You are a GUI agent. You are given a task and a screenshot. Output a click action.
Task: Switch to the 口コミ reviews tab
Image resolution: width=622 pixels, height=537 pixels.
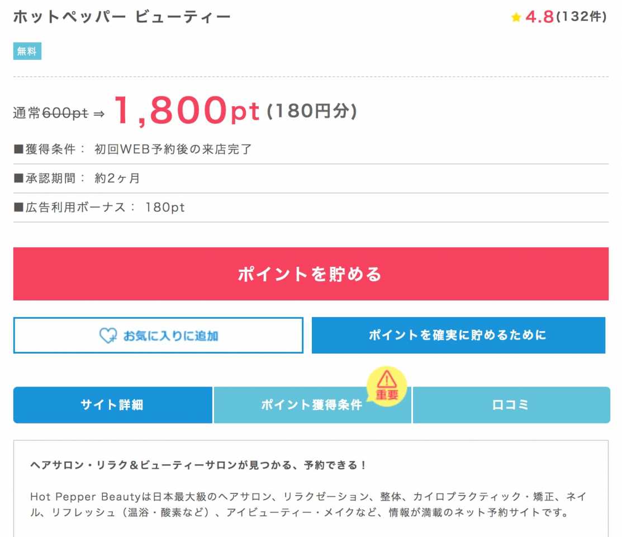(511, 405)
